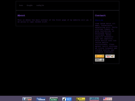Image resolution: width=135 pixels, height=101 pixels.
Task: Open the reading list page
Action: [40, 5]
